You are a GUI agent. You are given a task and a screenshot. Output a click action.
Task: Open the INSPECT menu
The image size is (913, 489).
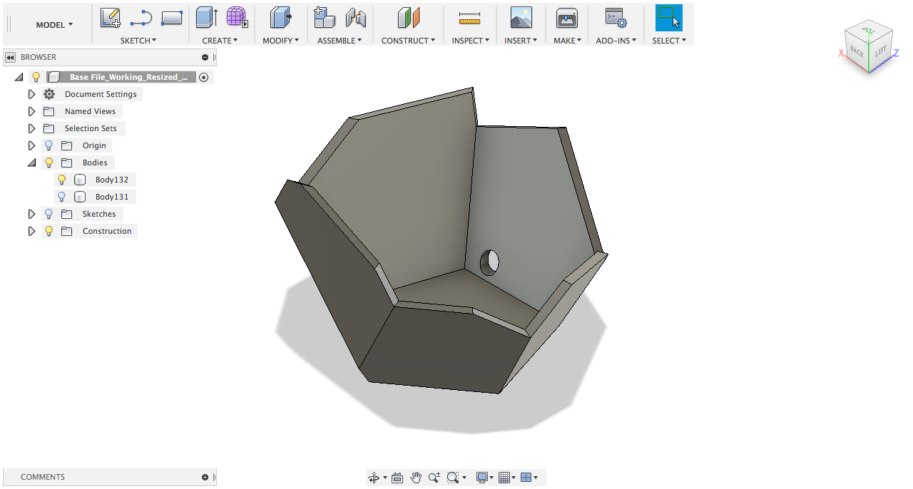click(x=470, y=41)
